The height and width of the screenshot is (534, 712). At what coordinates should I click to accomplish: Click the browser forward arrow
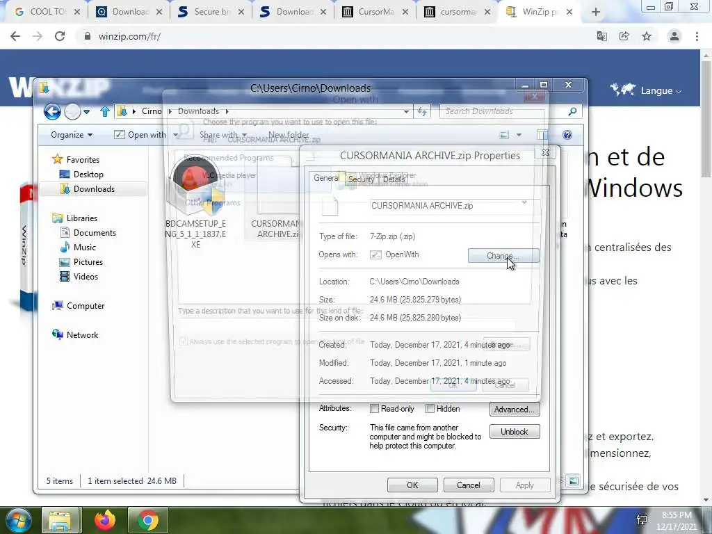click(38, 36)
